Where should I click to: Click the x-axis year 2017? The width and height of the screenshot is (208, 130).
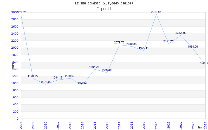click(x=119, y=125)
